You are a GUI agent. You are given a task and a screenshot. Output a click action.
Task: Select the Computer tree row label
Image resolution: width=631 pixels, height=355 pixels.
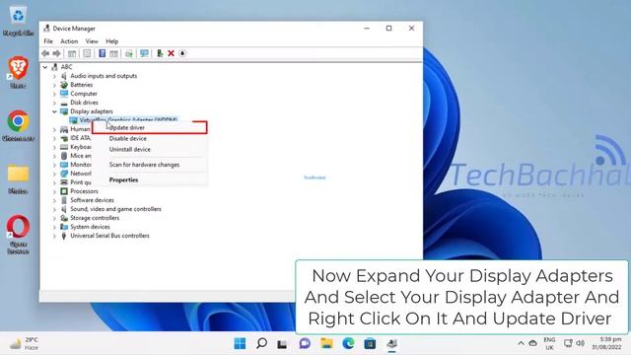point(84,94)
